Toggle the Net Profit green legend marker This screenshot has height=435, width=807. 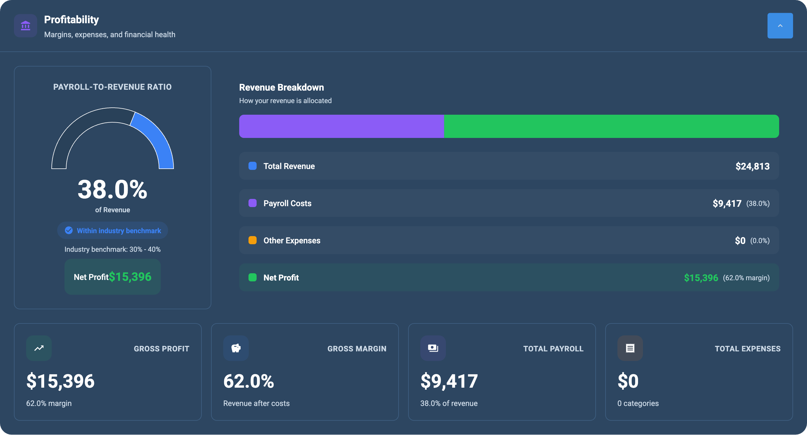[253, 278]
